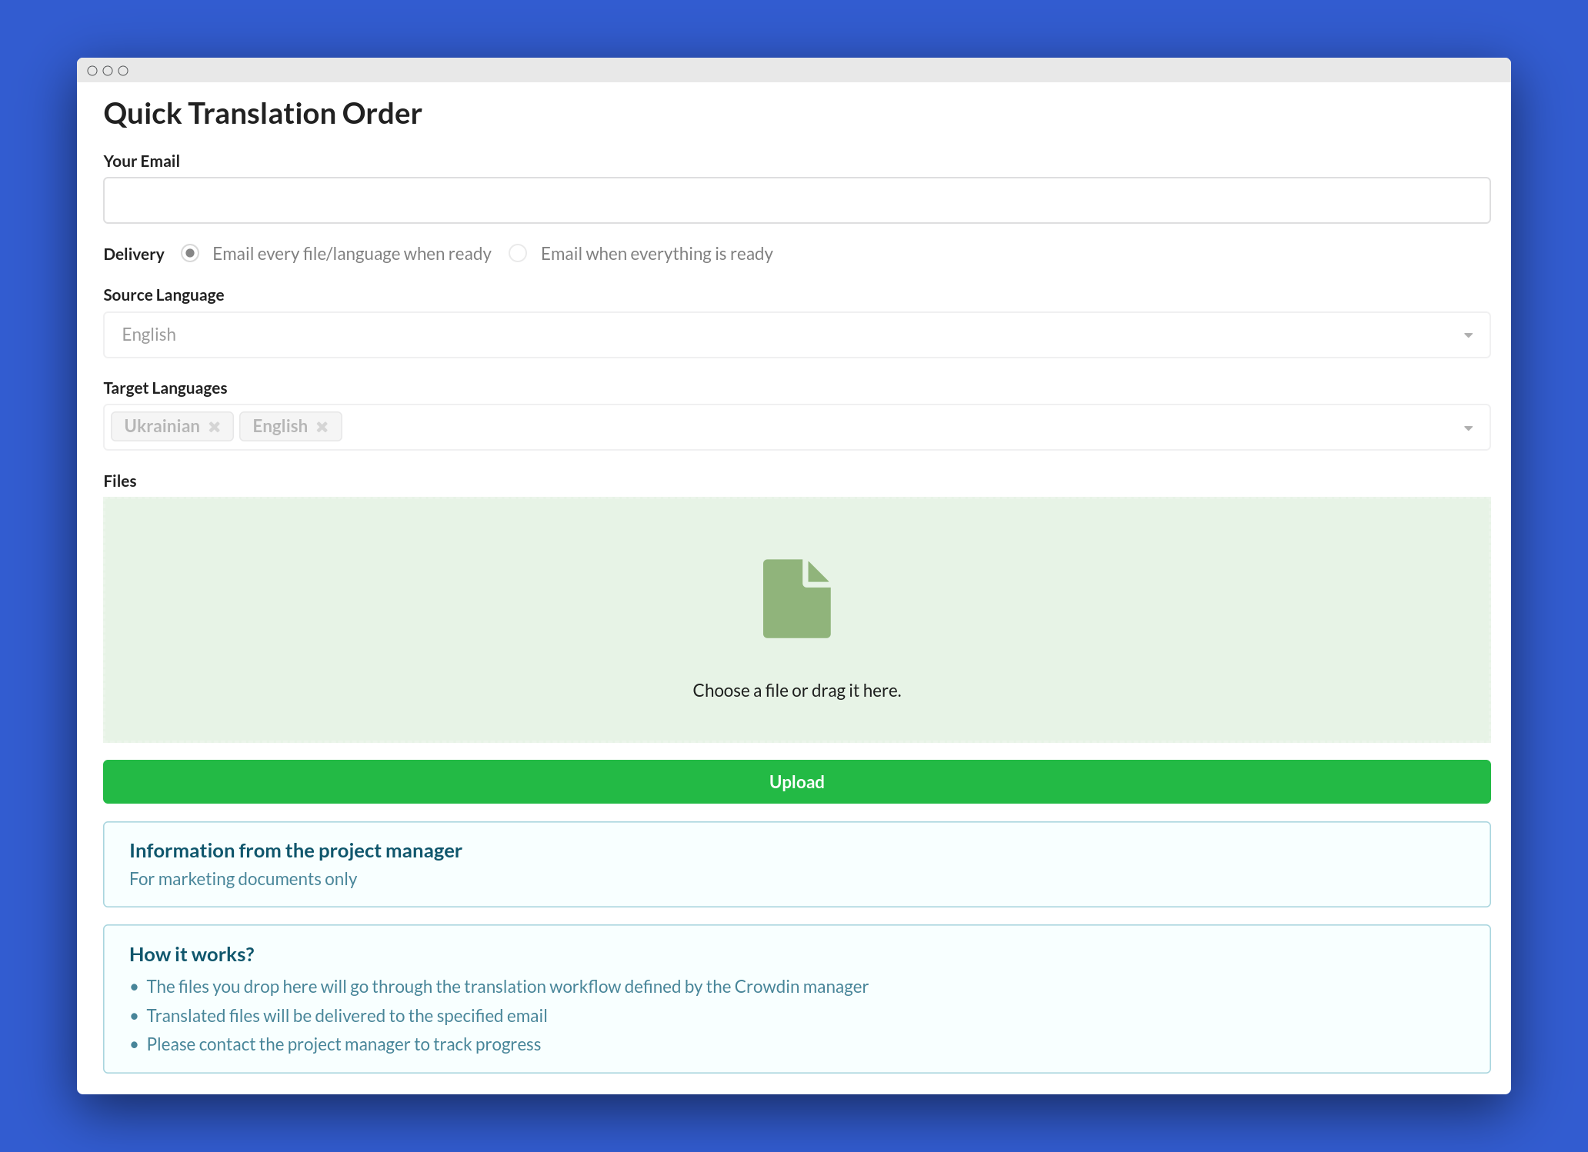Click 'Please contact the project manager' bullet

344,1044
